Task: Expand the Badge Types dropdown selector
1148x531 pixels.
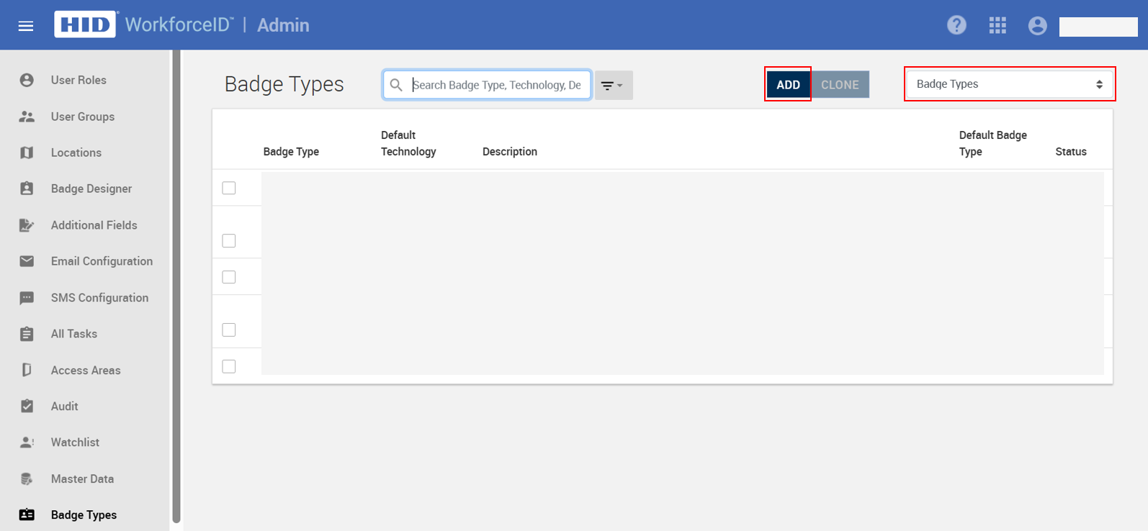Action: click(1009, 84)
